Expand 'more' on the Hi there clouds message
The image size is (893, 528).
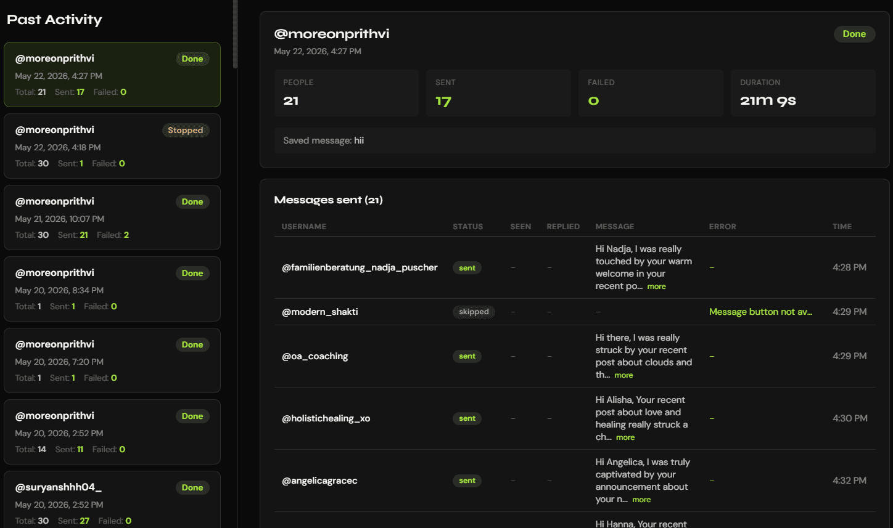(623, 375)
